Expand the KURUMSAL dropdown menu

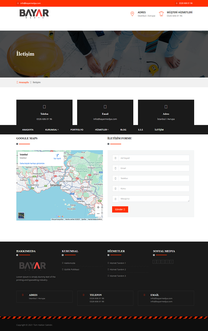pyautogui.click(x=52, y=129)
